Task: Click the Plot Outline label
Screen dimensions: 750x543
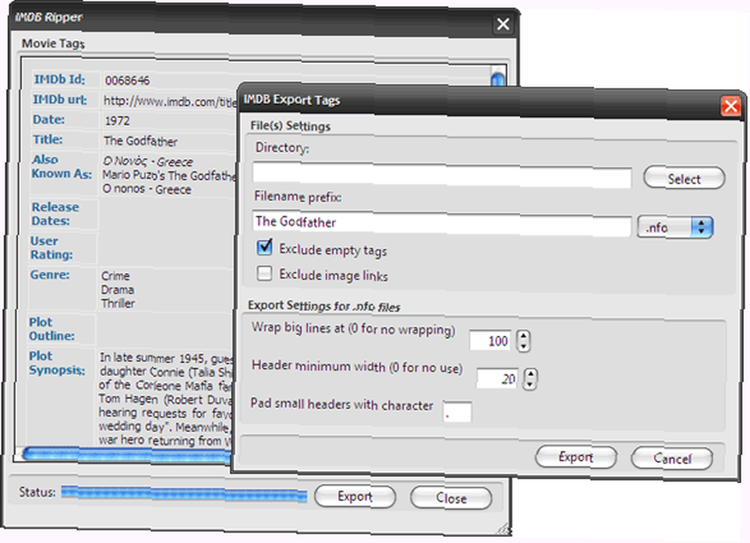Action: point(52,329)
